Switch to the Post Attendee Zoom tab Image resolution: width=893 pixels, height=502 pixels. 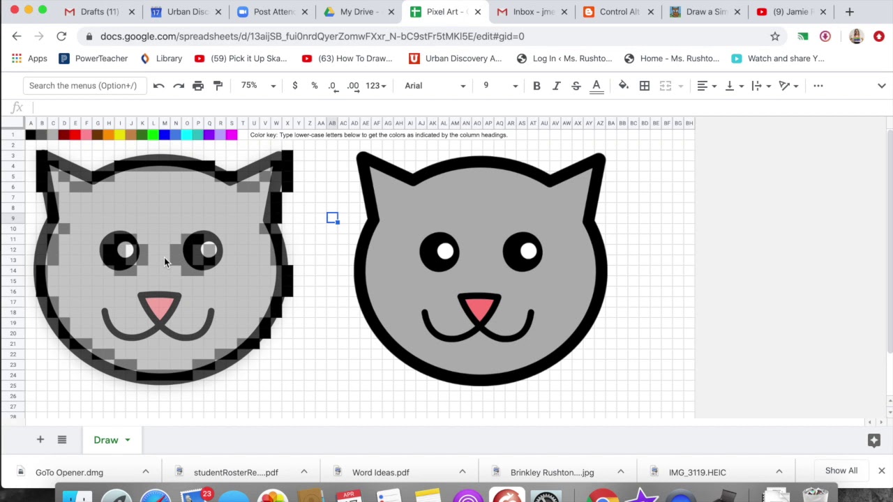tap(271, 12)
